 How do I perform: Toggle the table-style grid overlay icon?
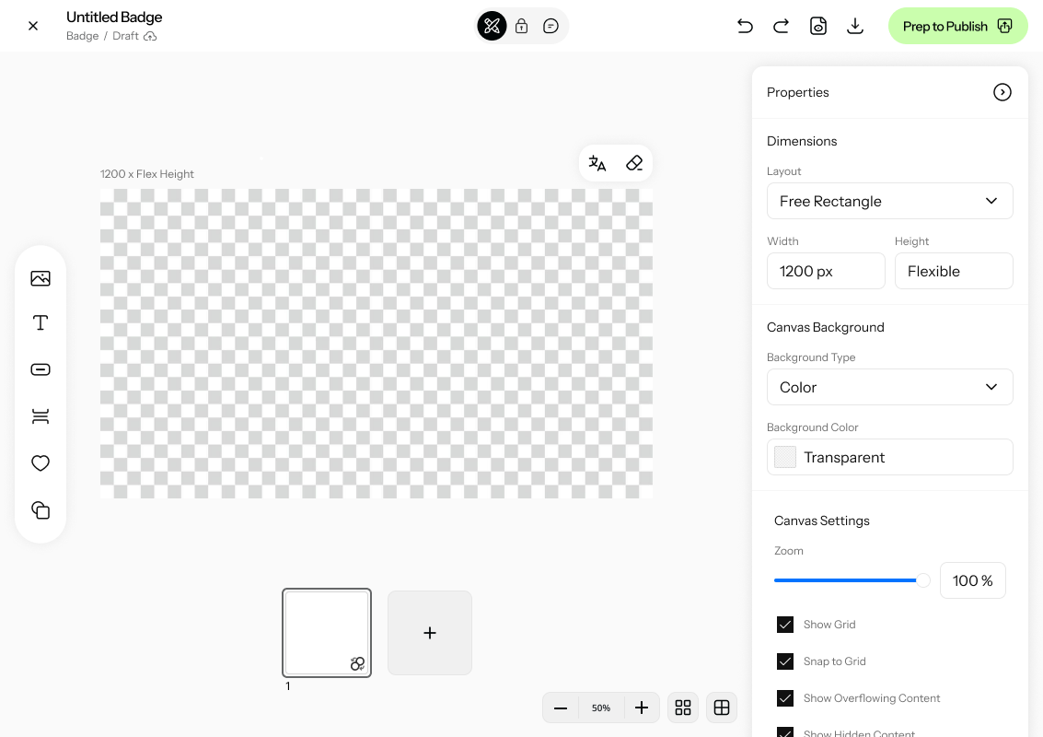pos(722,708)
